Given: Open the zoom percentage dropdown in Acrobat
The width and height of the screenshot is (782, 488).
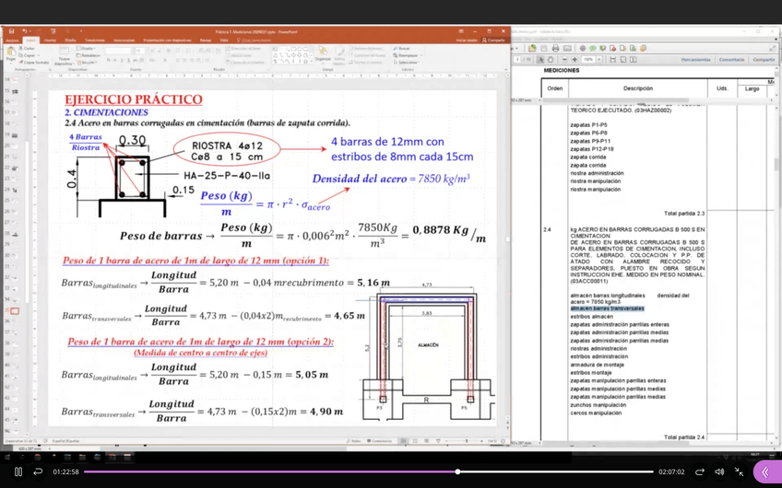Looking at the screenshot, I should (x=599, y=60).
